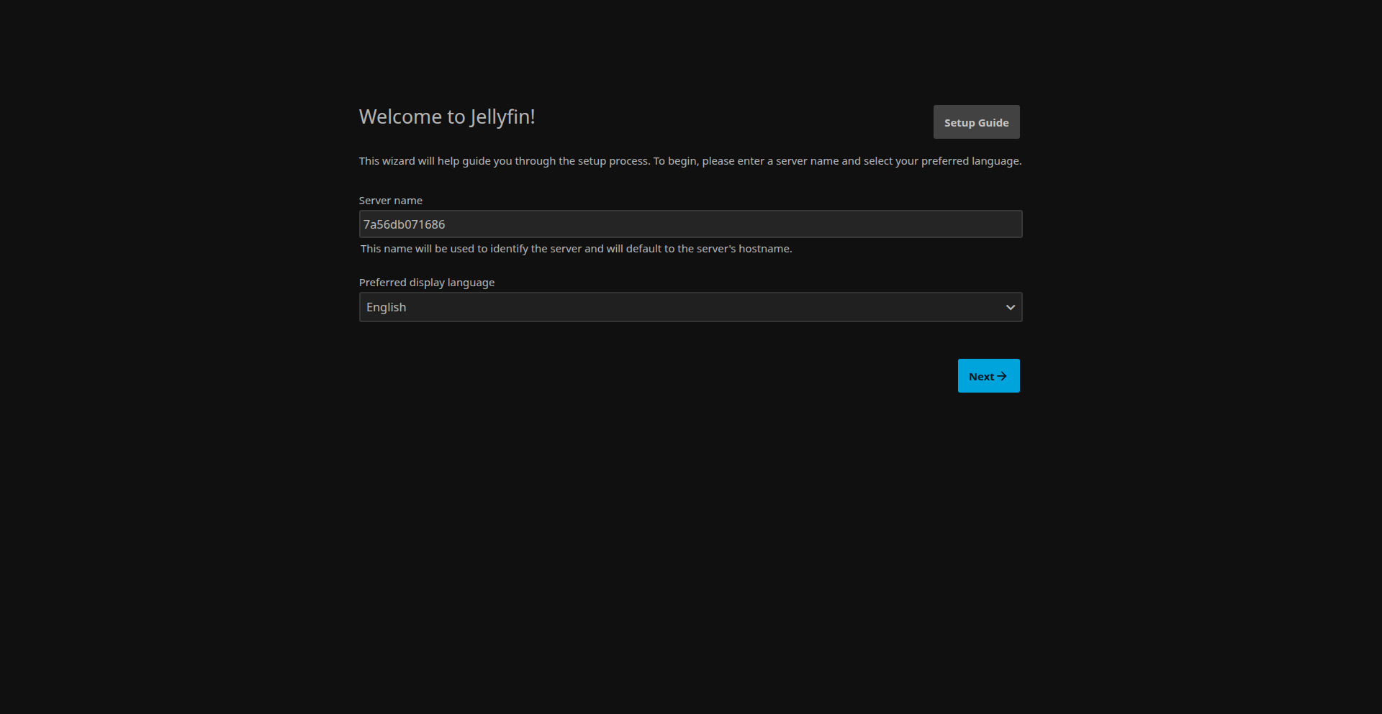This screenshot has height=714, width=1382.
Task: Click the "Server name" field label
Action: pyautogui.click(x=390, y=201)
